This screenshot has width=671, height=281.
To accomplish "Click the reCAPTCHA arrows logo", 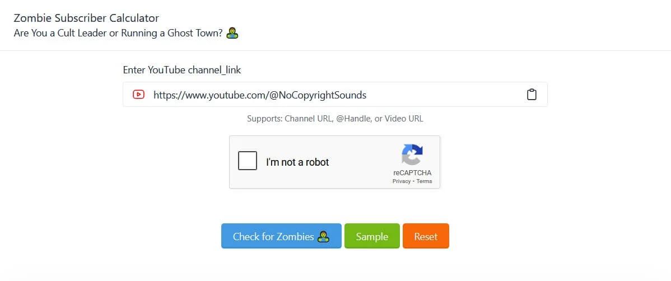I will click(412, 155).
